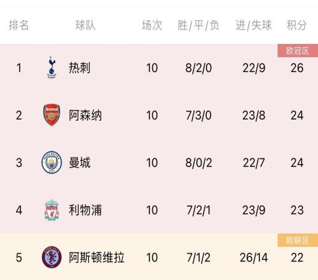Image resolution: width=318 pixels, height=280 pixels.
Task: Click the 进/失球 column header
Action: point(254,25)
